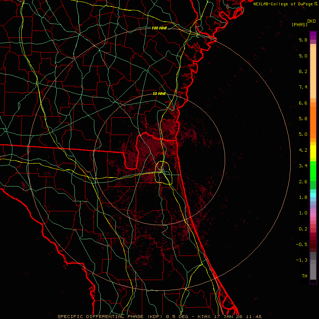Select the large peach band of the scale
Image resolution: width=319 pixels, height=319 pixels.
coord(313,73)
